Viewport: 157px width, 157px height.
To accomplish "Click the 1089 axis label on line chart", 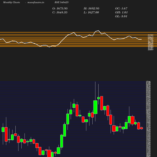I will 150,50.
